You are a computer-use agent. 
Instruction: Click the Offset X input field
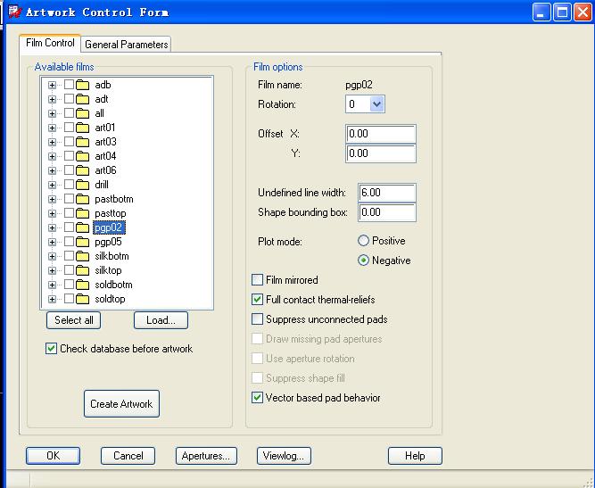click(x=381, y=134)
